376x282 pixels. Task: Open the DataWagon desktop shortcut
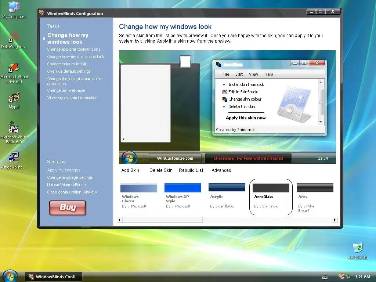(x=14, y=40)
